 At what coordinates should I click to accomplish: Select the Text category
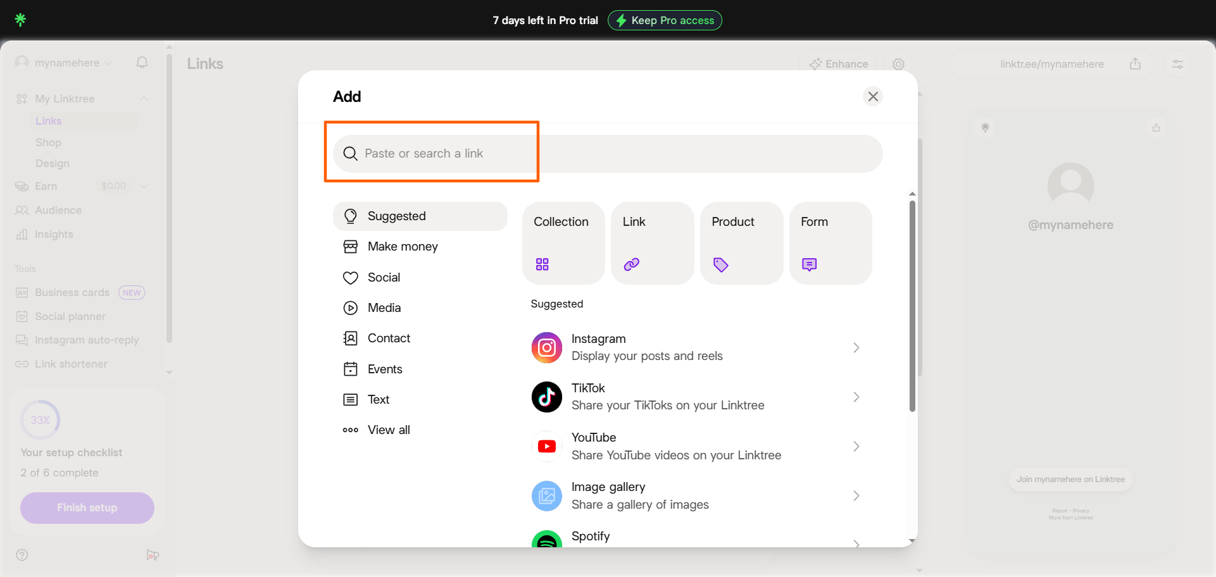tap(420, 400)
